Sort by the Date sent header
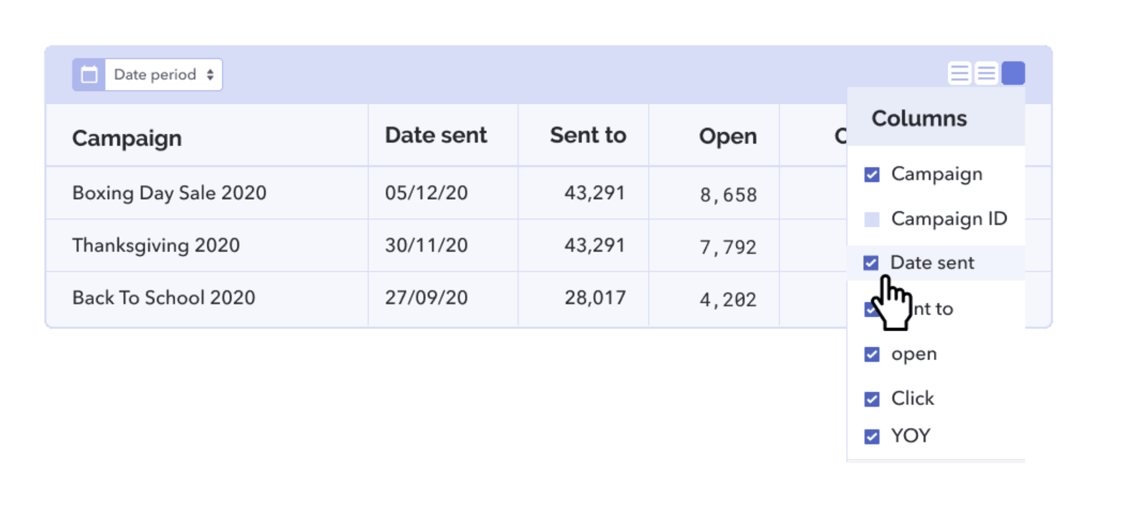The image size is (1125, 524). click(x=436, y=136)
